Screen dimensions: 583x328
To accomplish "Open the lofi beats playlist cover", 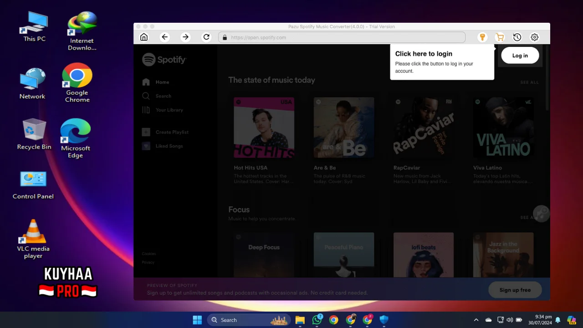I will click(424, 255).
